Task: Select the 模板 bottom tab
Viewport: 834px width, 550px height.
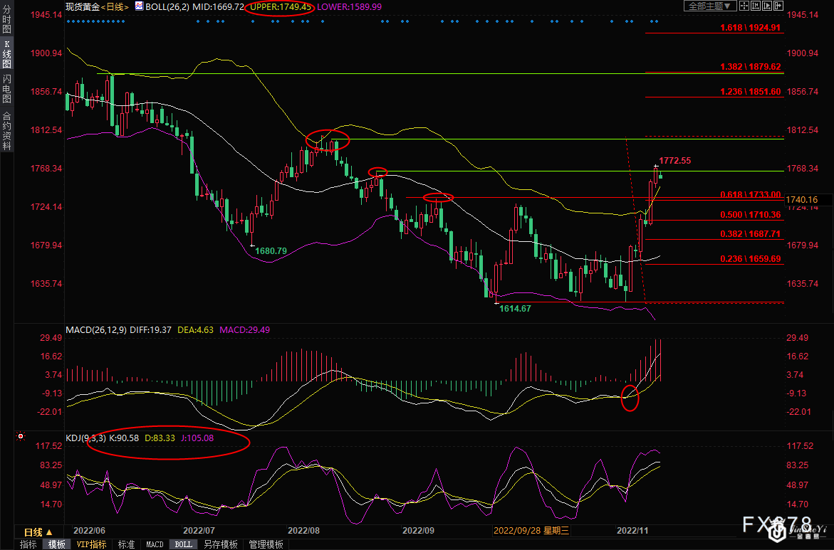Action: click(56, 544)
